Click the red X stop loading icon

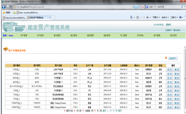coord(143,7)
